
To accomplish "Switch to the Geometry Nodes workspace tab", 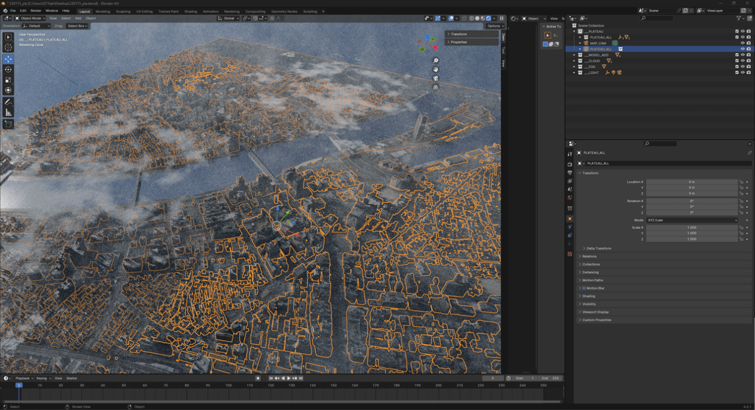I will pos(284,11).
